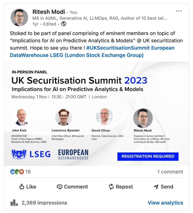Open Ritesh Modi's profile name link

coord(48,12)
